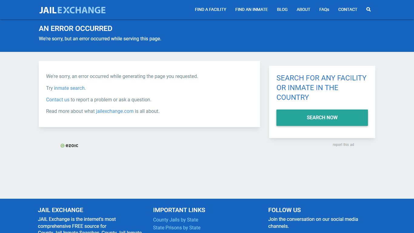Open County Jails by State footer link
Screen dimensions: 414x233
[175, 220]
